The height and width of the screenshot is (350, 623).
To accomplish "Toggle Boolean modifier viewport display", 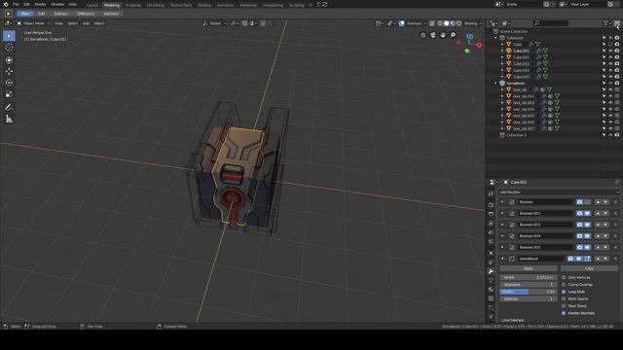I will 588,202.
